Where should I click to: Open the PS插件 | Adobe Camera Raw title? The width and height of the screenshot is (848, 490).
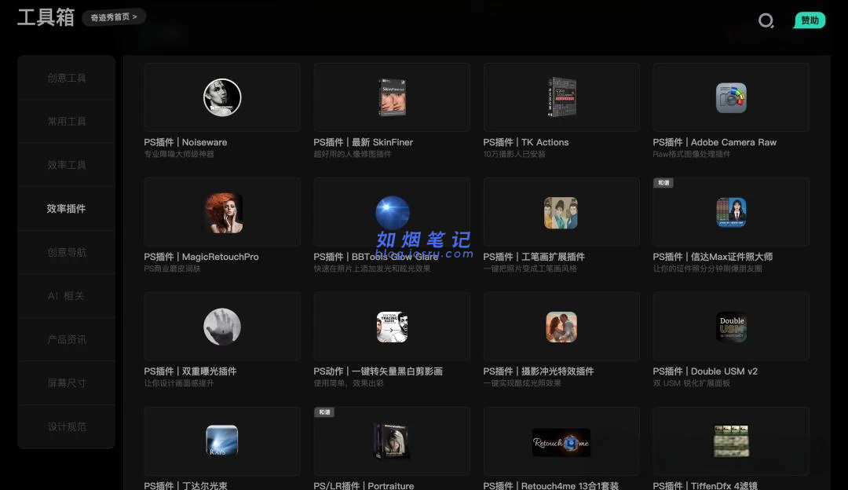click(x=715, y=142)
